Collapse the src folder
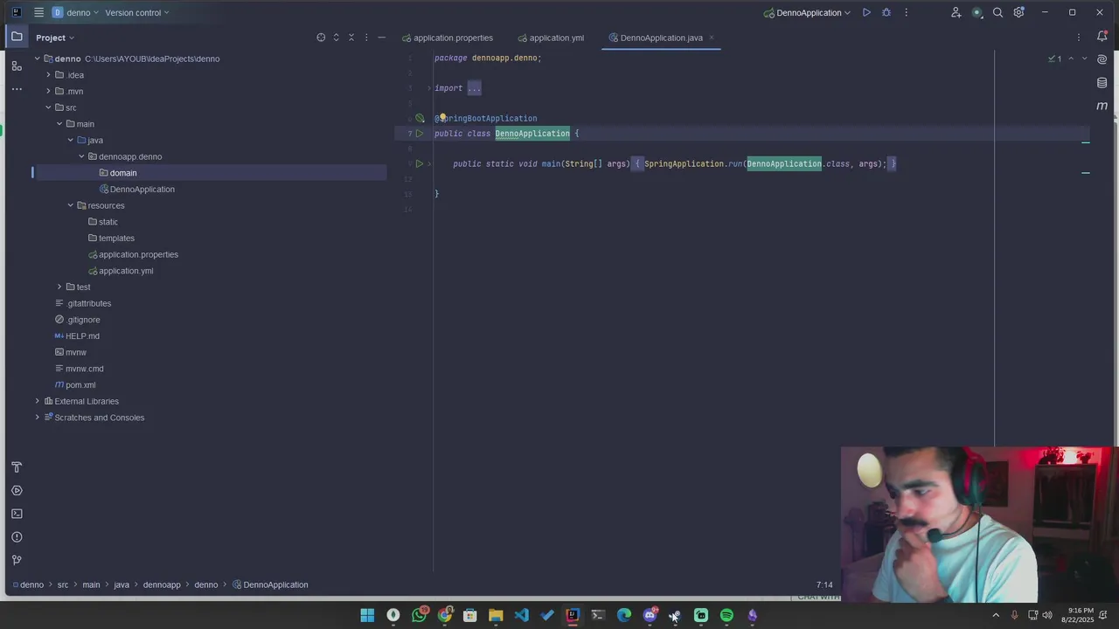 [49, 107]
